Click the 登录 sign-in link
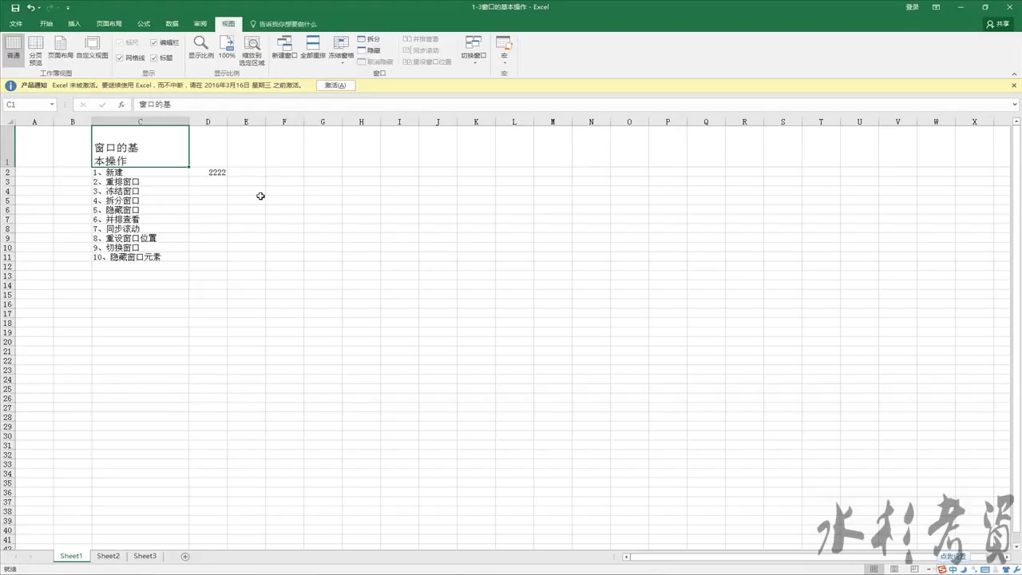Screen dimensions: 1022x575 tap(913, 7)
